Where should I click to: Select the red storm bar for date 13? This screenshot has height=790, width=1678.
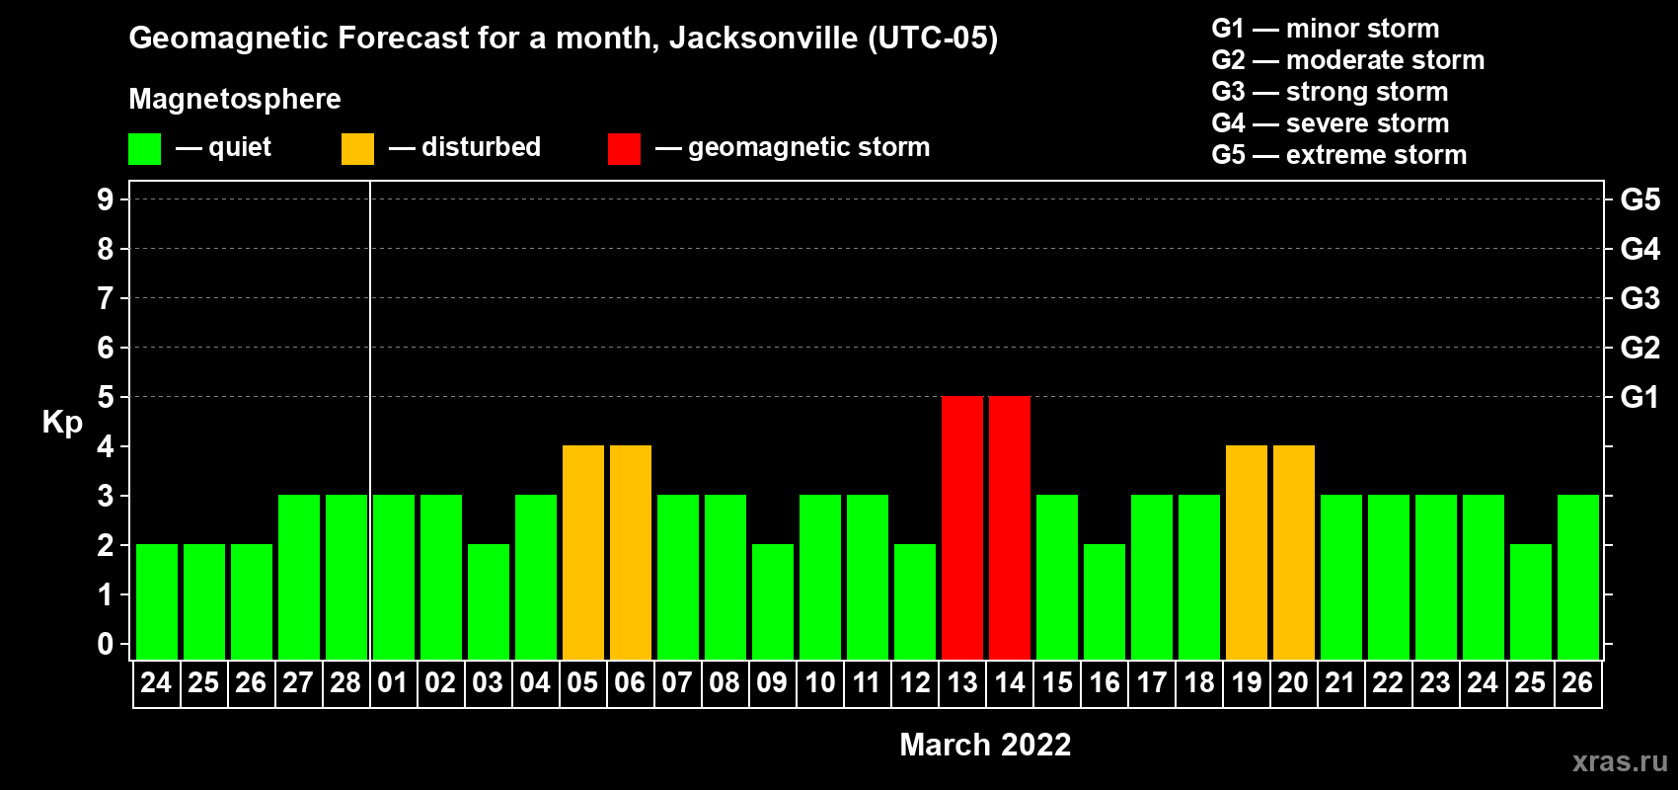tap(962, 527)
